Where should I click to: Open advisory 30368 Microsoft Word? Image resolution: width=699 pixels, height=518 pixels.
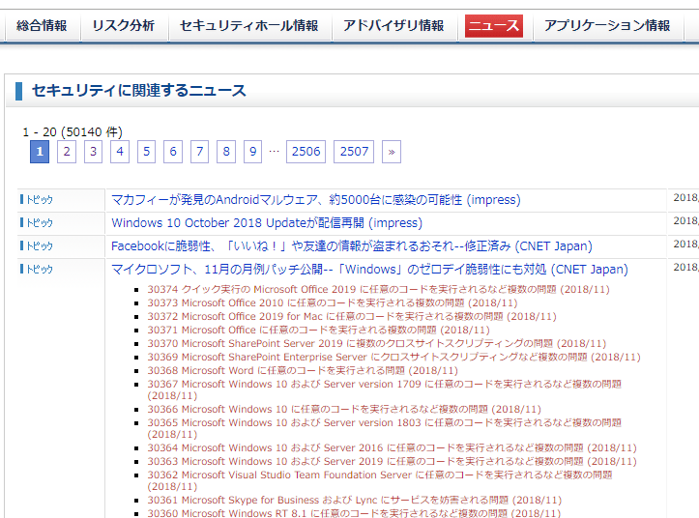303,371
